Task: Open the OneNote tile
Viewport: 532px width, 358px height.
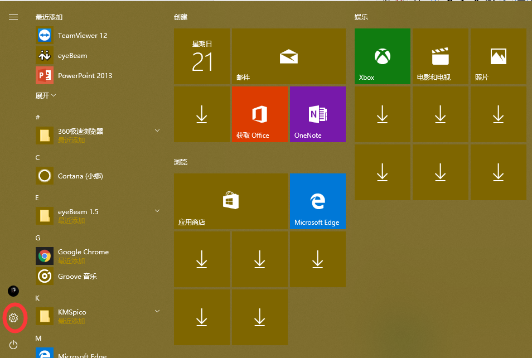Action: click(318, 114)
